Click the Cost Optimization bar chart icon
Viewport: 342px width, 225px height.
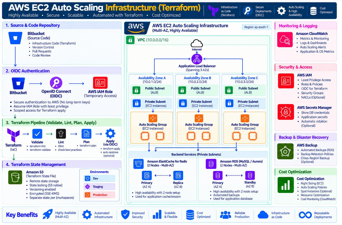pyautogui.click(x=285, y=185)
